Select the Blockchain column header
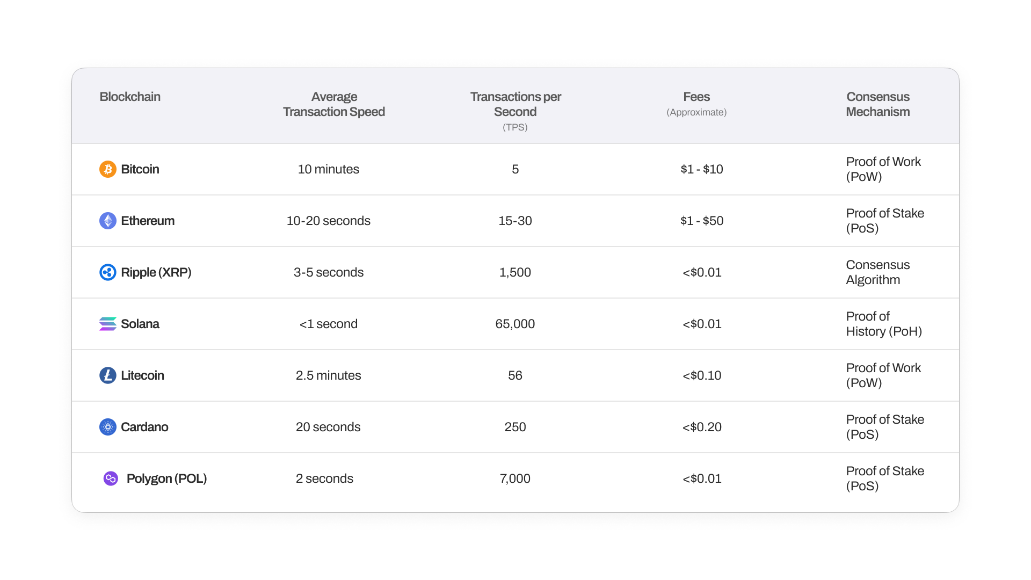The height and width of the screenshot is (580, 1031). [x=130, y=97]
